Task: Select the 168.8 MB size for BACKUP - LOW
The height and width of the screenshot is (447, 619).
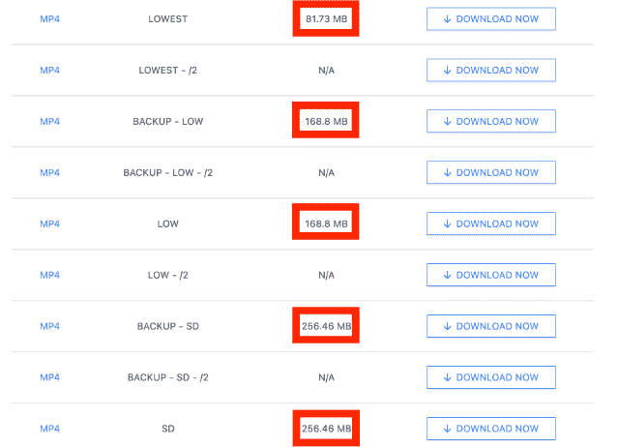Action: click(x=326, y=121)
